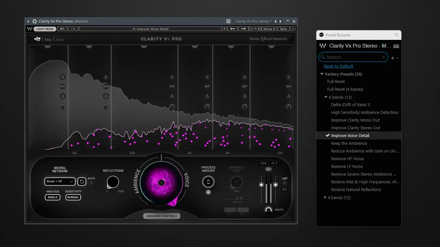
Task: Toggle the Analysis Single button
Action: [x=53, y=197]
